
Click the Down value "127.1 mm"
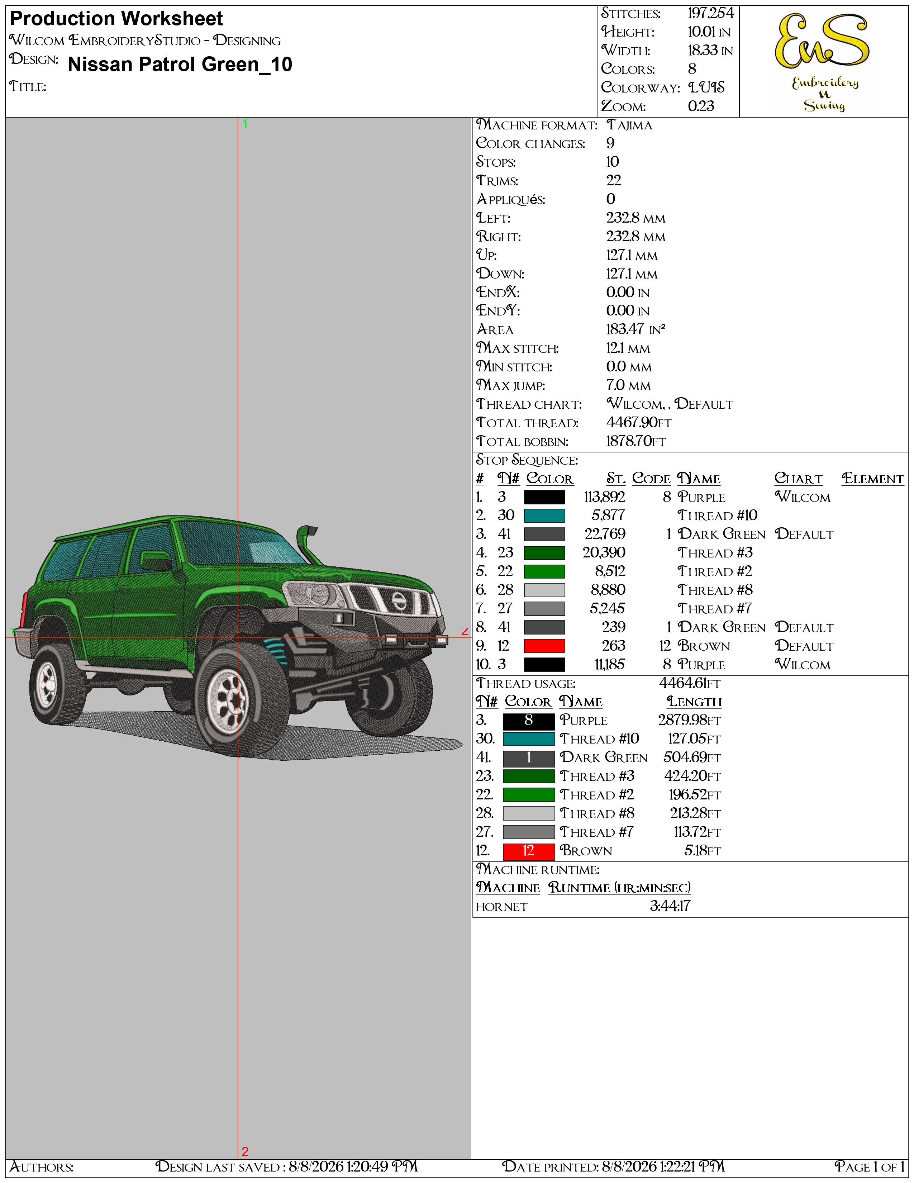(x=632, y=274)
